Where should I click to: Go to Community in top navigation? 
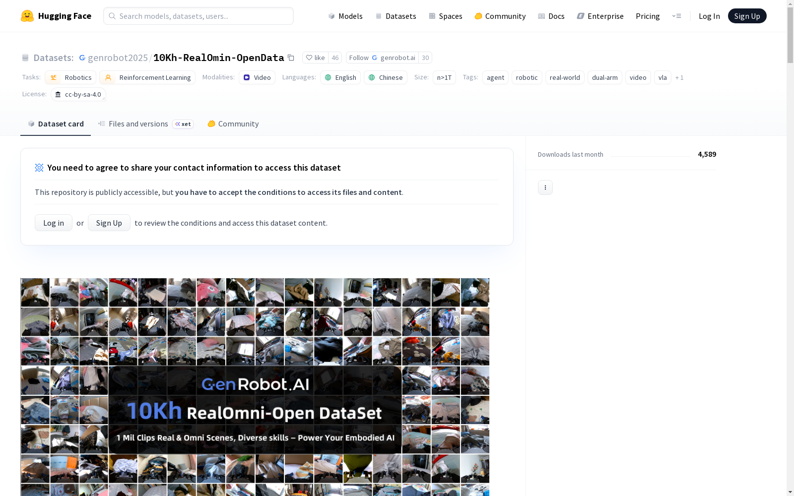click(x=500, y=16)
